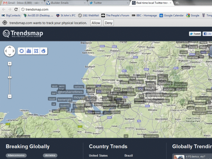Open the St John's JFC bookmark

point(66,16)
